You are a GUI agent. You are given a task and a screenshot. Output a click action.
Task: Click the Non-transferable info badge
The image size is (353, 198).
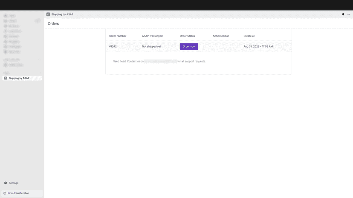22,193
